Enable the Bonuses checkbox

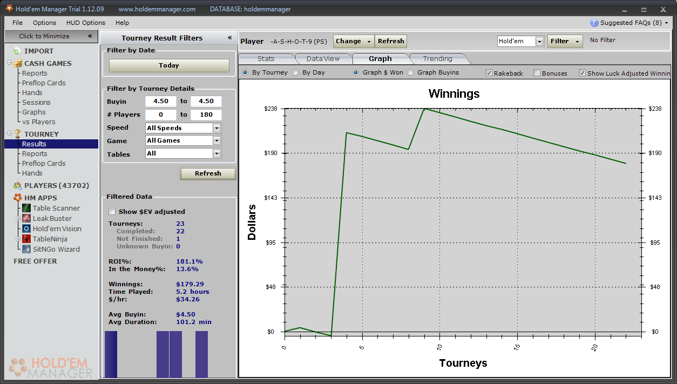point(537,73)
